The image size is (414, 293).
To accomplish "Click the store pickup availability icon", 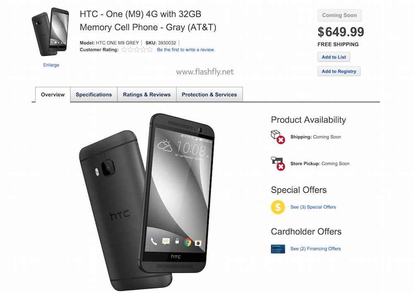I will point(277,163).
